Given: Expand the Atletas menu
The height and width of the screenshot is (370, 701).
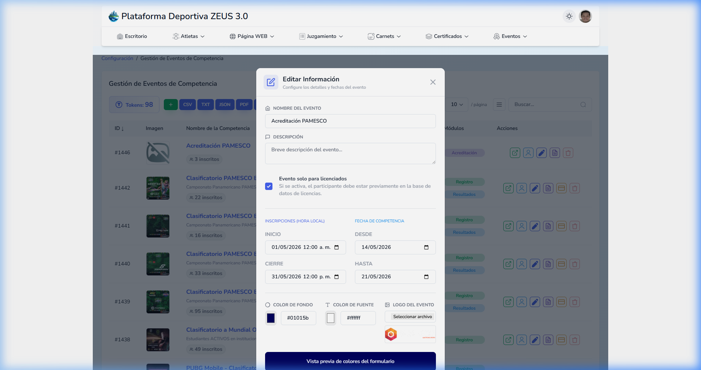Looking at the screenshot, I should coord(189,36).
